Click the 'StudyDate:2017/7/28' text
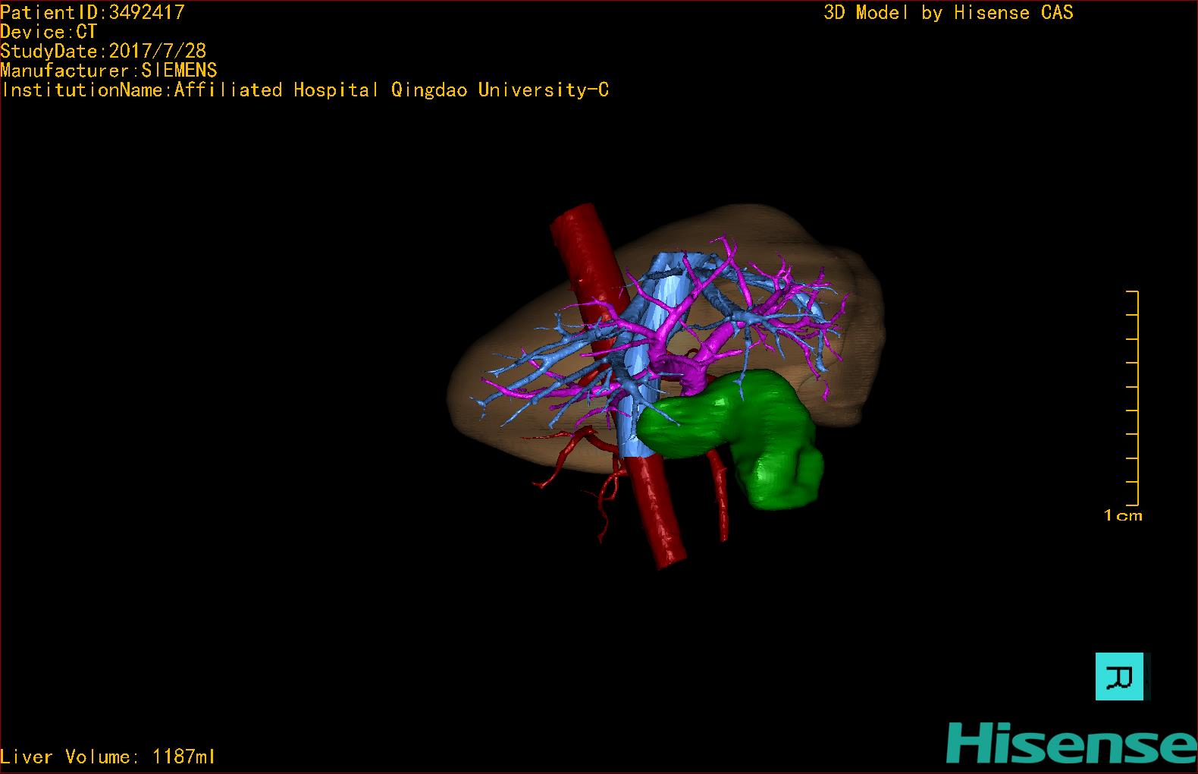Viewport: 1198px width, 774px height. 103,51
